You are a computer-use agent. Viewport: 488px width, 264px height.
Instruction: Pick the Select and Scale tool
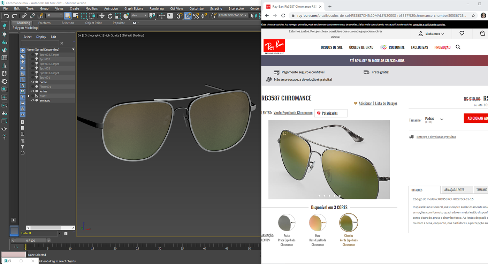118,16
